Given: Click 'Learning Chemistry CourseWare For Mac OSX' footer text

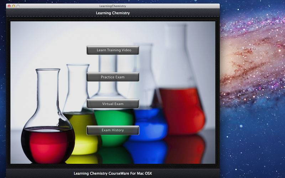Looking at the screenshot, I should (x=113, y=173).
